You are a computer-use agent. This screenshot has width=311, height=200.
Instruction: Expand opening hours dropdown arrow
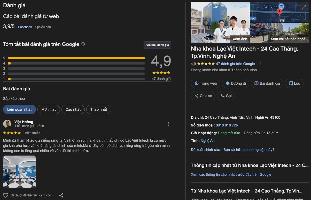(x=277, y=133)
